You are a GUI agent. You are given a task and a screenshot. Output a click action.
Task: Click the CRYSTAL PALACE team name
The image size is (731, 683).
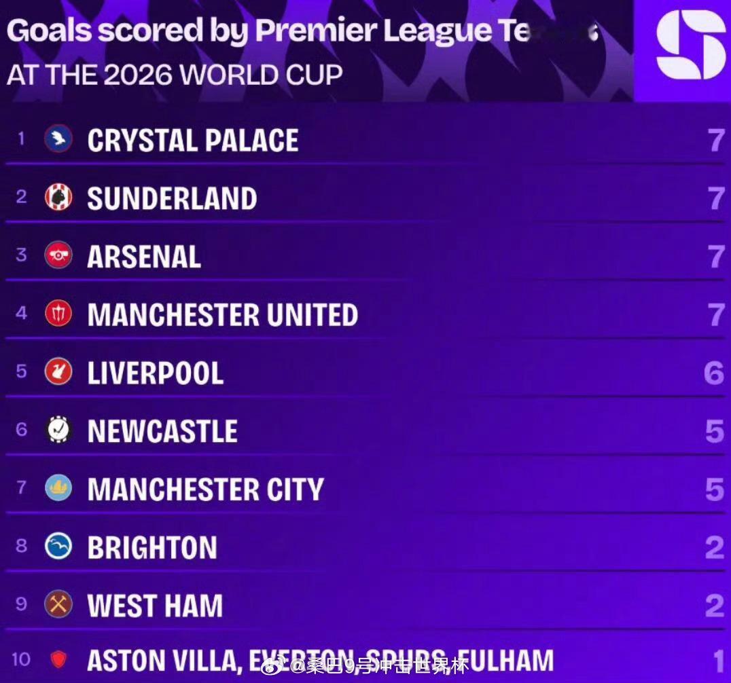tap(193, 141)
